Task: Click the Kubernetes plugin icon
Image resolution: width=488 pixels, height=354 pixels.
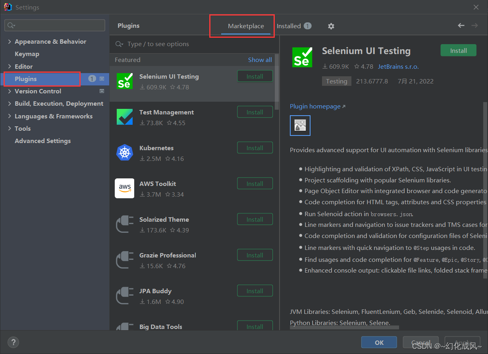Action: (125, 153)
